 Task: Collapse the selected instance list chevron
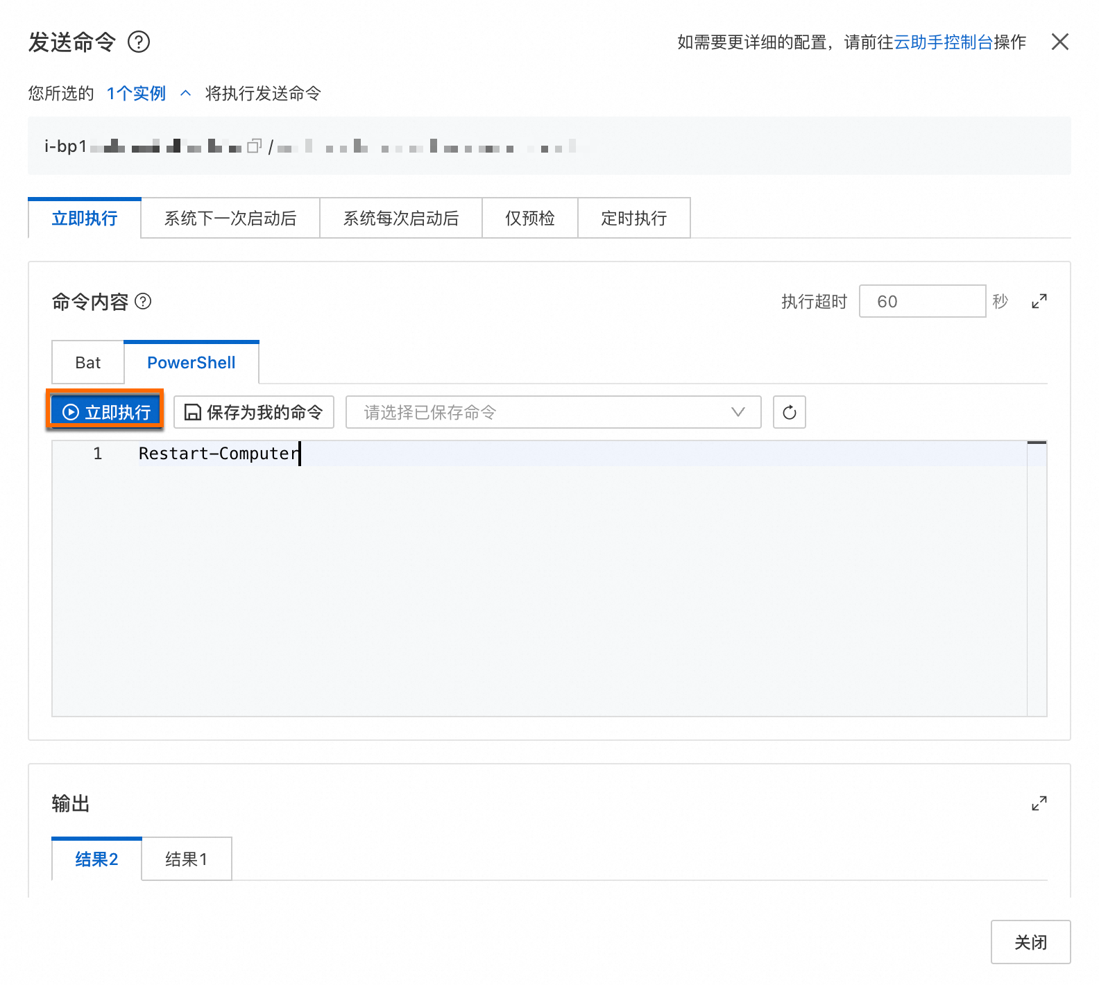point(185,93)
